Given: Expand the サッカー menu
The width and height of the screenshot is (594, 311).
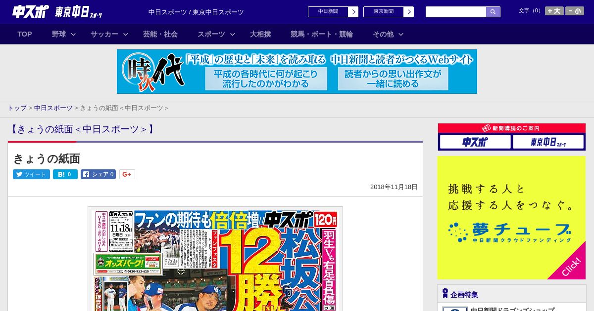Looking at the screenshot, I should click(x=109, y=34).
